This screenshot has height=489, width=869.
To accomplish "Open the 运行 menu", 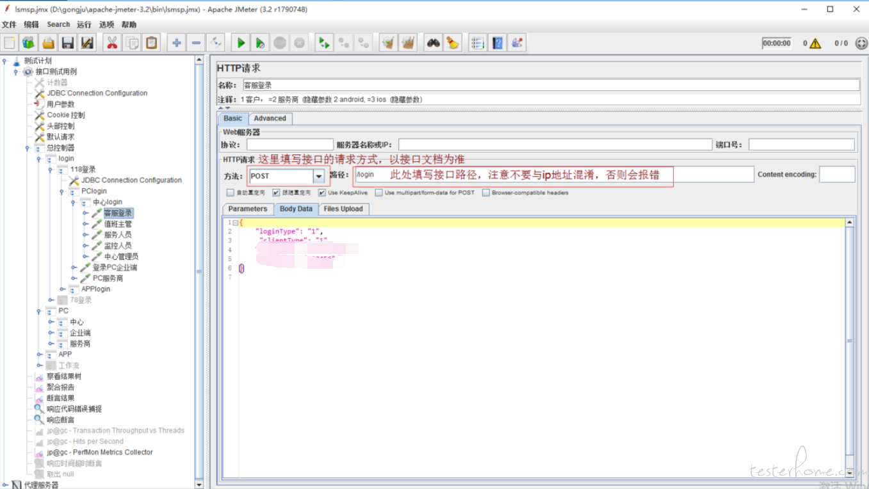I will (x=84, y=24).
